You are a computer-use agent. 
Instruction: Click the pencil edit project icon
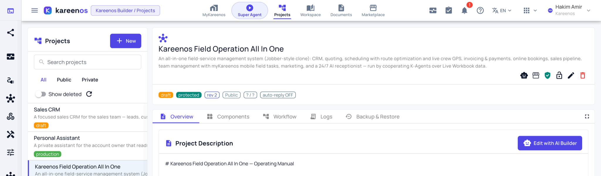(571, 76)
